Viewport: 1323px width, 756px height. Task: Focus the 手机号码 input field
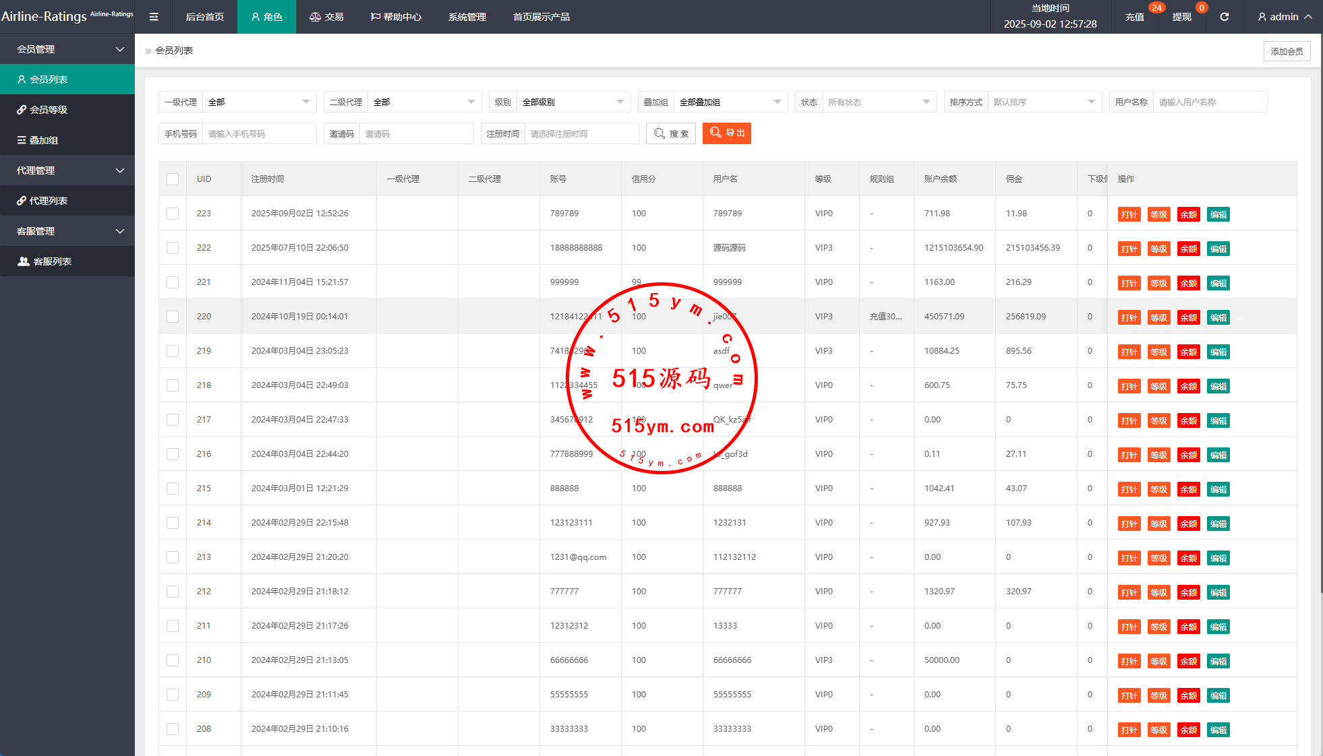coord(259,134)
